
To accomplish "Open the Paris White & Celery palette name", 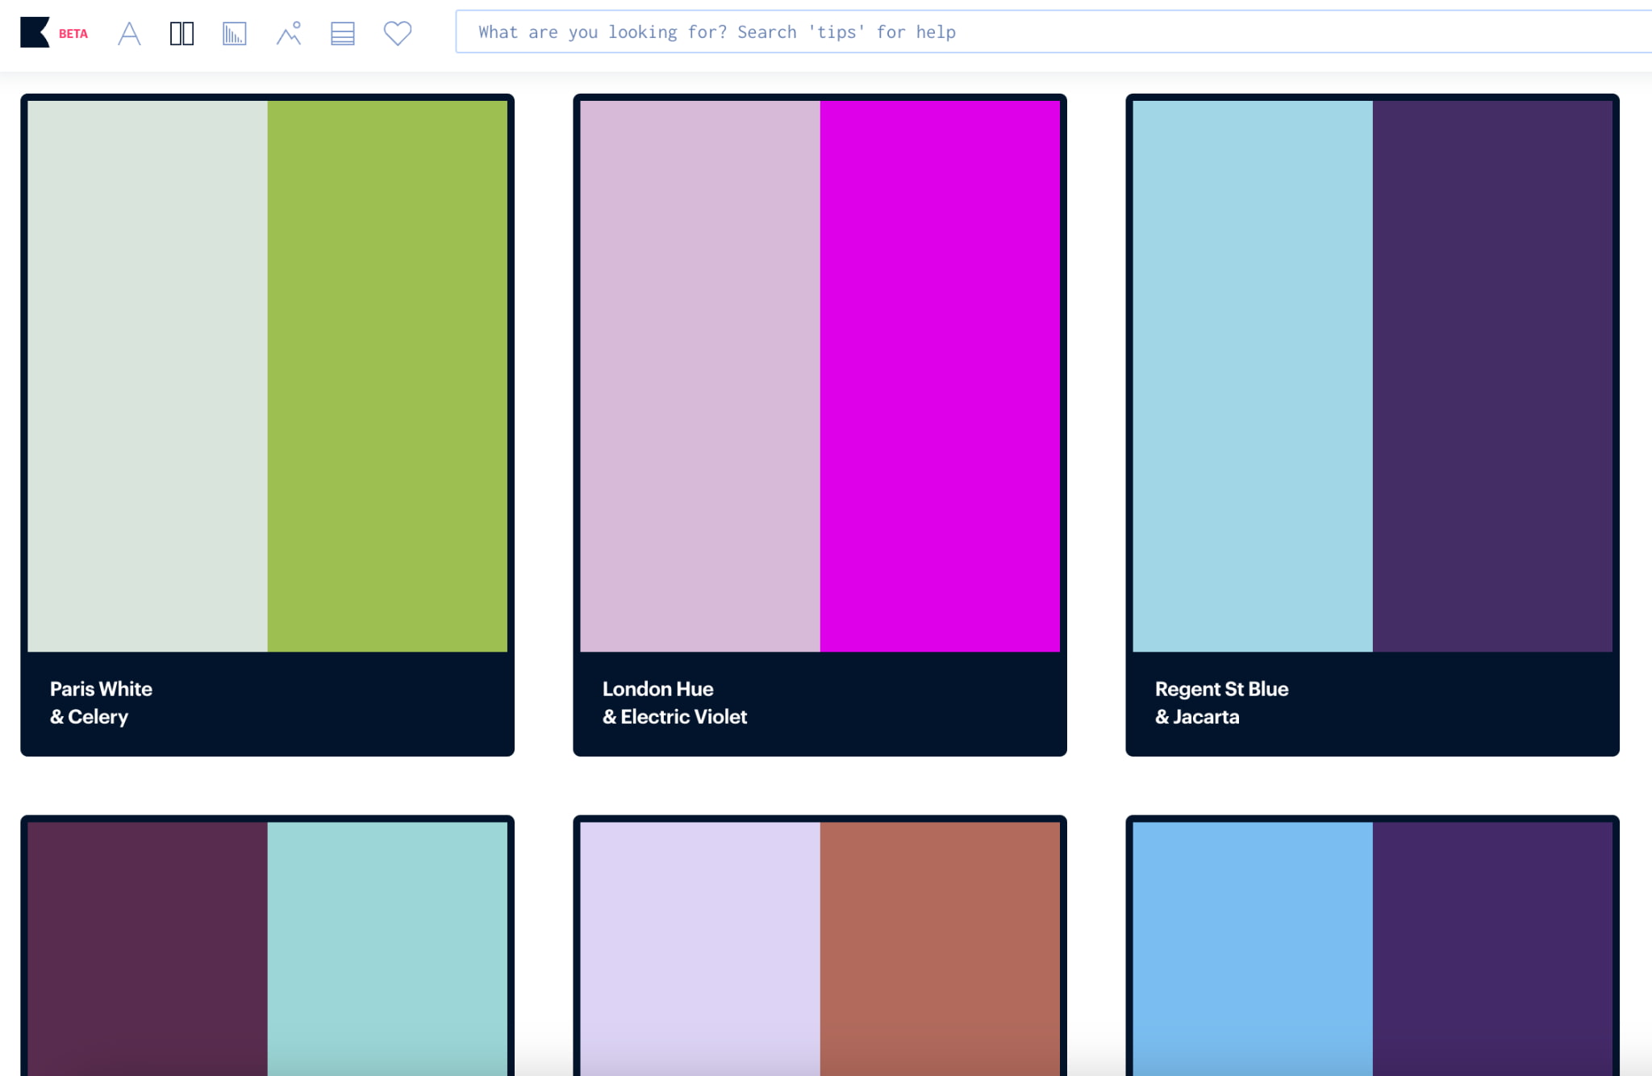I will click(x=102, y=703).
